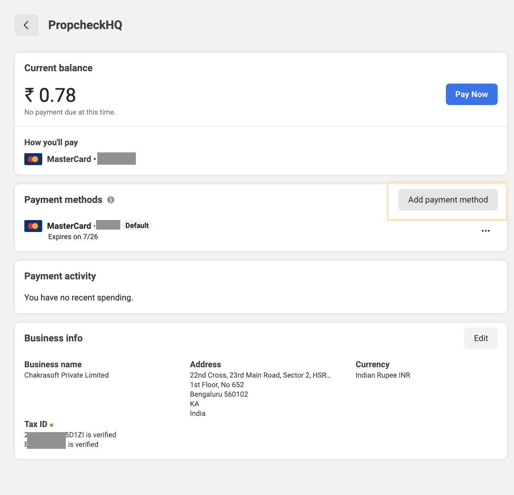Go back using the left chevron button
This screenshot has height=495, width=514.
[x=27, y=25]
